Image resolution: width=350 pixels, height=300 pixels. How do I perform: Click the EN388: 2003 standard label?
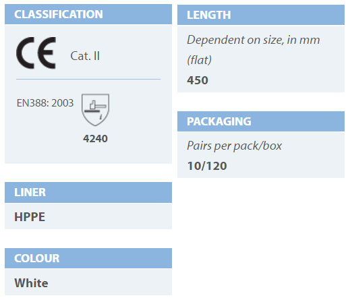coord(45,103)
